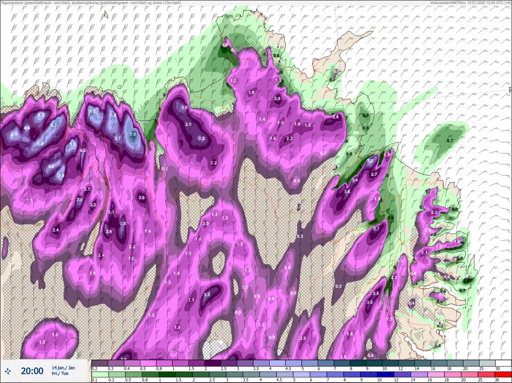512x383 pixels.
Task: Click the map title text about Rigning/skúrir
Action: click(91, 3)
